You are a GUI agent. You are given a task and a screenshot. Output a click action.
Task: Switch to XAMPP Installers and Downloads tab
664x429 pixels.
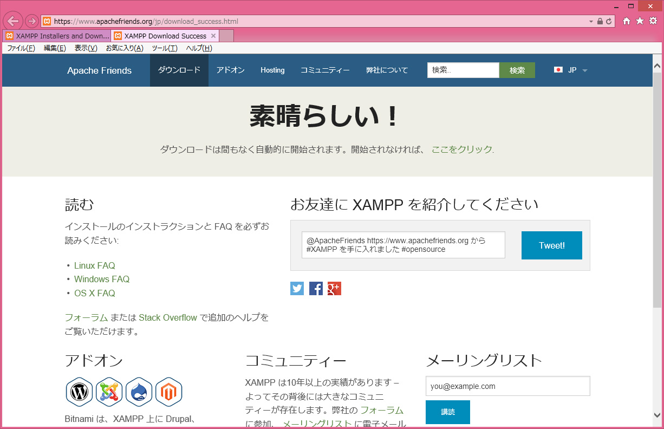tap(57, 36)
